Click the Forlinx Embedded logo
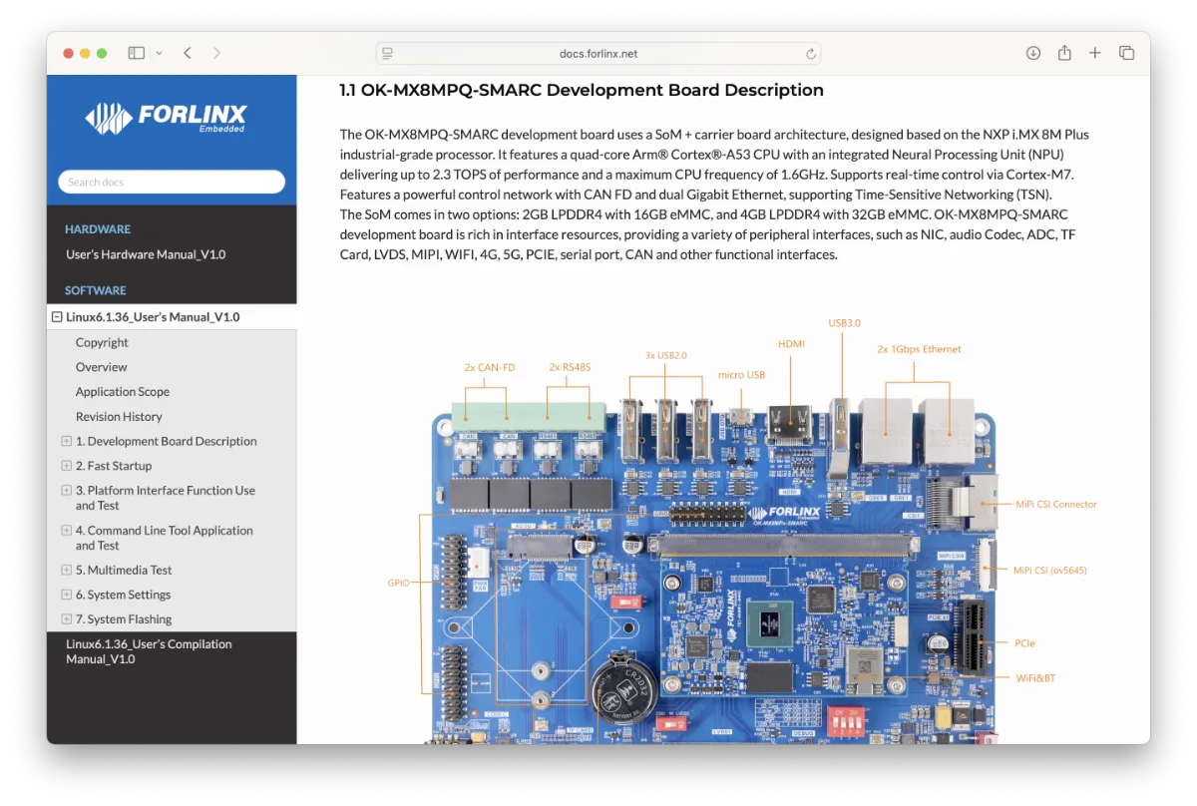1197x806 pixels. [166, 118]
